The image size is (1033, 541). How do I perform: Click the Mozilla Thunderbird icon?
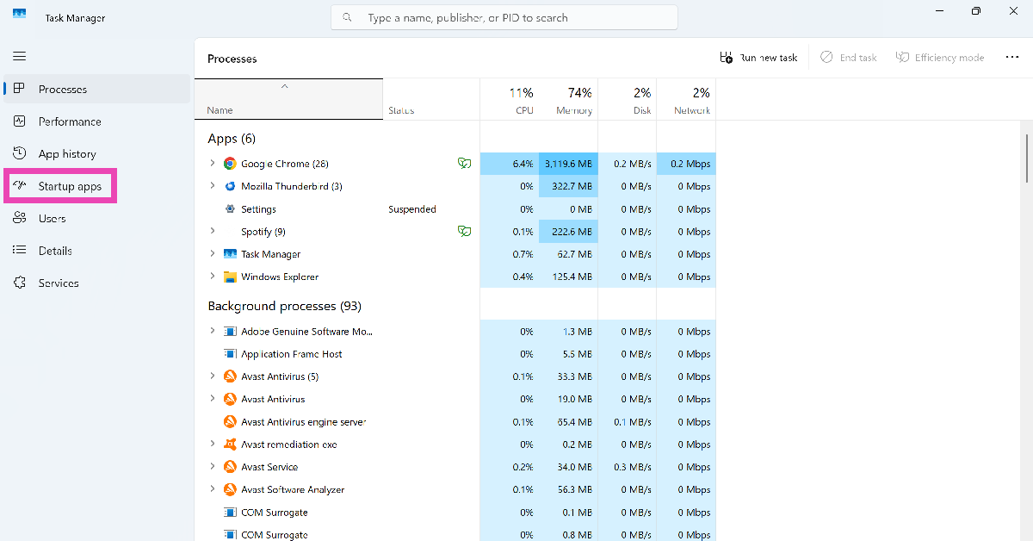(230, 186)
